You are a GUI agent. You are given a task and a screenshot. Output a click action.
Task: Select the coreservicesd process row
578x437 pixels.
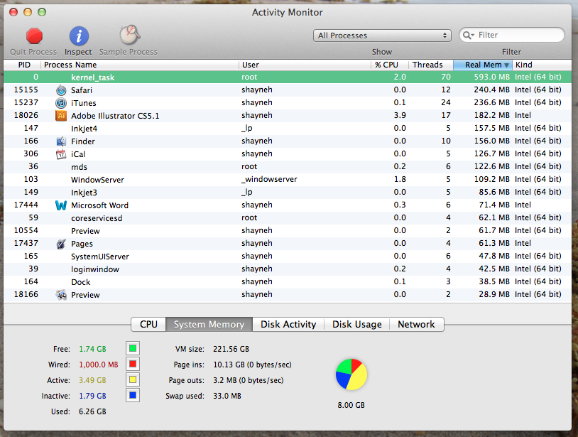(288, 218)
